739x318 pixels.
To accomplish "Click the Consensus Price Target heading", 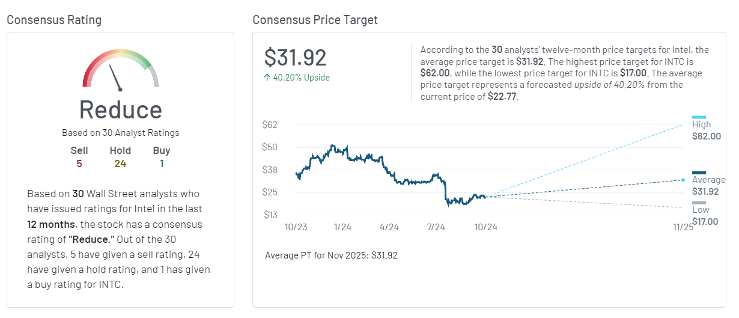I will click(x=315, y=20).
